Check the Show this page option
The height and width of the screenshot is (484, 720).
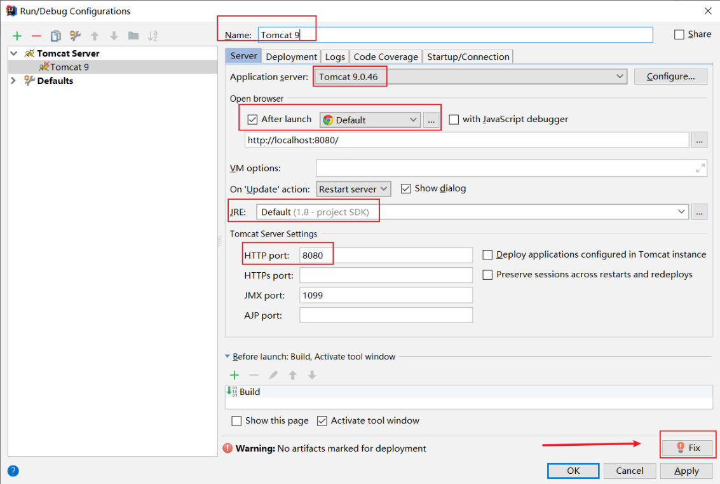pos(236,420)
